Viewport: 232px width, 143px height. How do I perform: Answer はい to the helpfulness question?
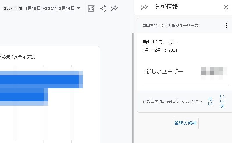tap(210, 101)
